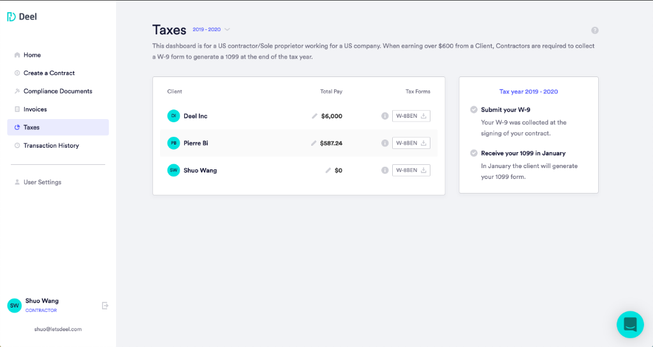This screenshot has height=347, width=653.
Task: Show info for Pierre Bi tax form
Action: [385, 143]
